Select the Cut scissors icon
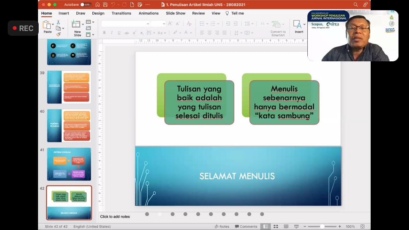The width and height of the screenshot is (409, 230). (58, 22)
